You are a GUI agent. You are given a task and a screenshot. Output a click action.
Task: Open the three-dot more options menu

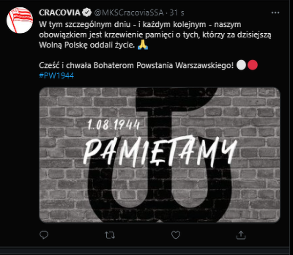[275, 13]
